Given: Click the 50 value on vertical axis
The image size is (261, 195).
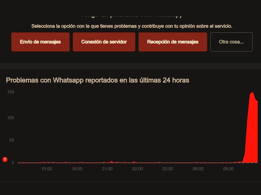Looking at the screenshot, I should (x=12, y=140).
